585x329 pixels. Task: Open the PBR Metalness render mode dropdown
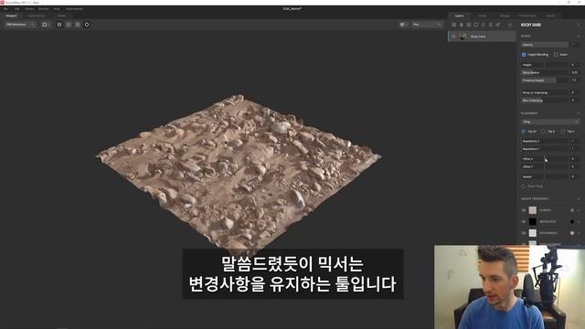point(20,25)
